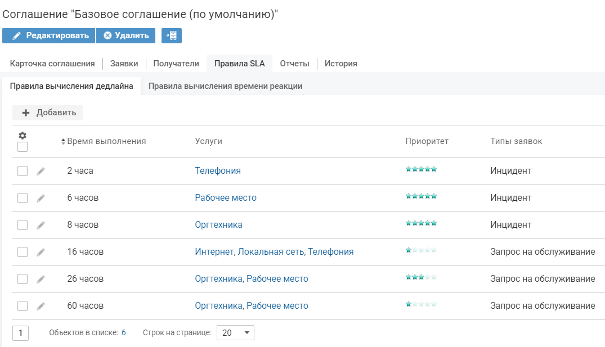Click the Добавить button
The width and height of the screenshot is (605, 347).
pyautogui.click(x=47, y=112)
